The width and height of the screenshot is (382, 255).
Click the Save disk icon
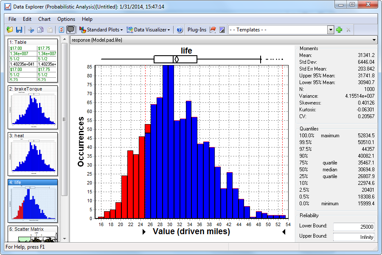(x=19, y=30)
